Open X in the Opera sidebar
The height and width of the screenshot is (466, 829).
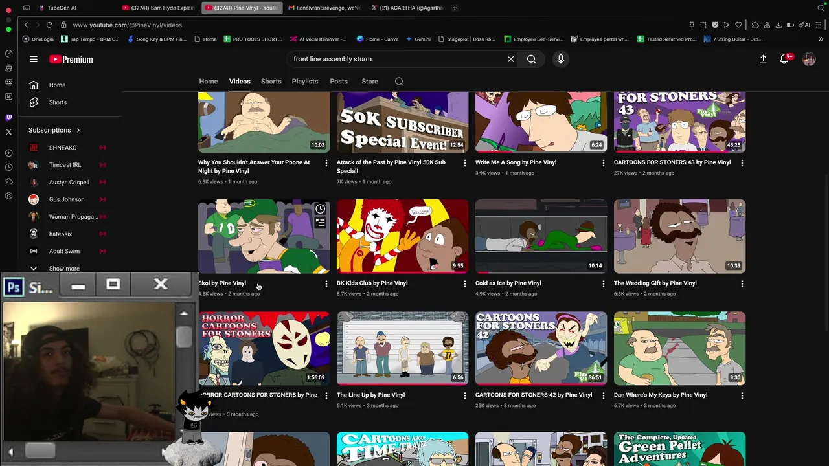pyautogui.click(x=8, y=131)
